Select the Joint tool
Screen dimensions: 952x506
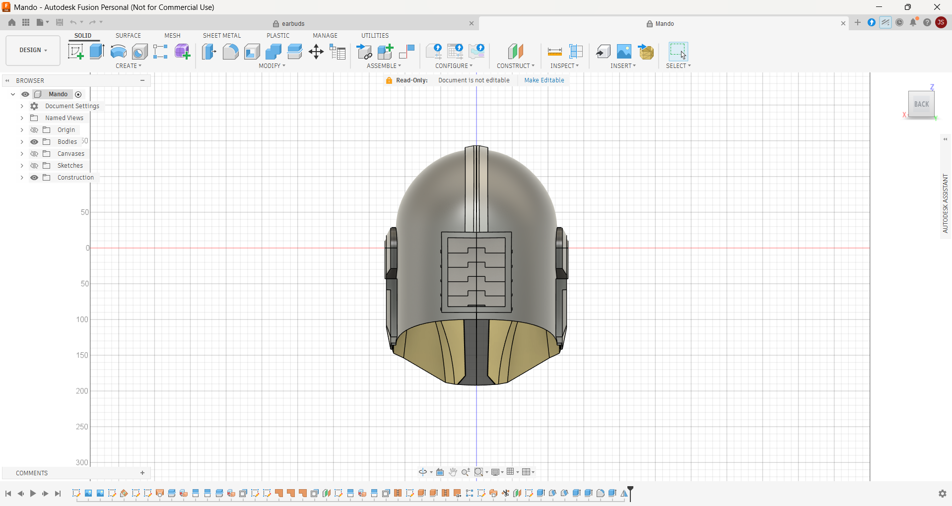point(407,52)
